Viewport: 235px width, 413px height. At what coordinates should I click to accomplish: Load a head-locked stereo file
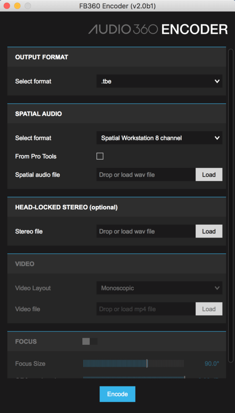(x=209, y=231)
